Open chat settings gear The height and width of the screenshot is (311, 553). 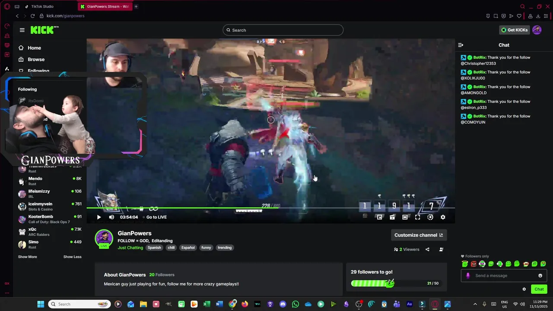click(524, 289)
